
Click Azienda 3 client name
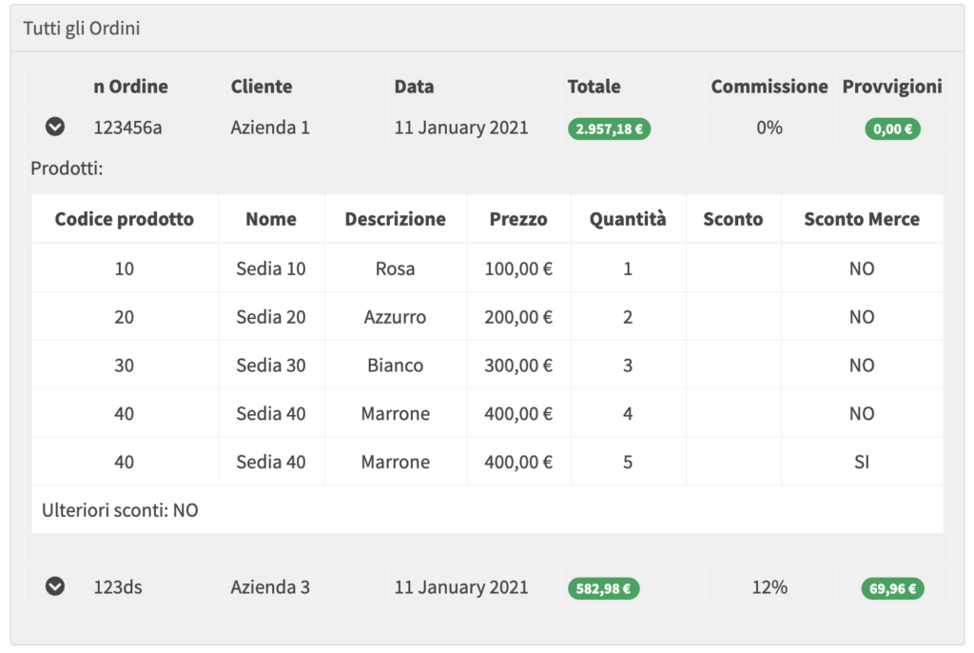(x=270, y=587)
